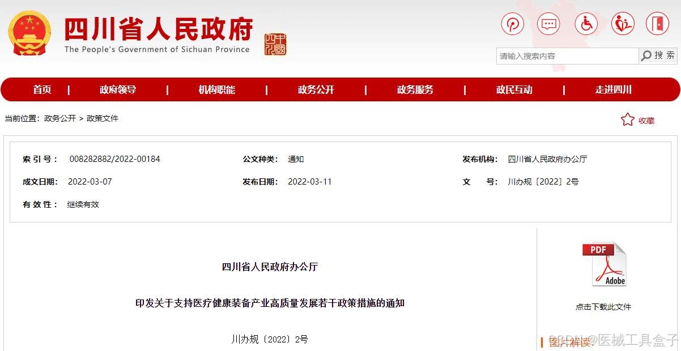
Task: Open the 图片解读 link
Action: pyautogui.click(x=570, y=343)
